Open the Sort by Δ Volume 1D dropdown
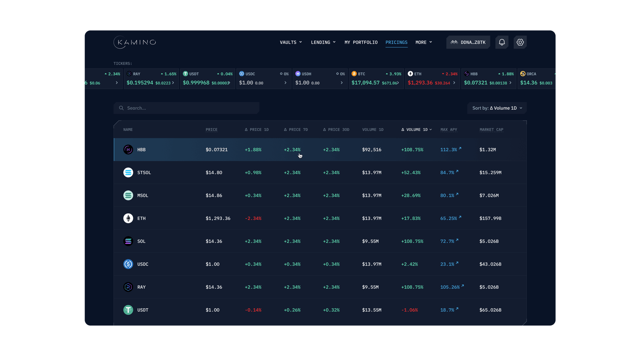640x356 pixels. (497, 108)
